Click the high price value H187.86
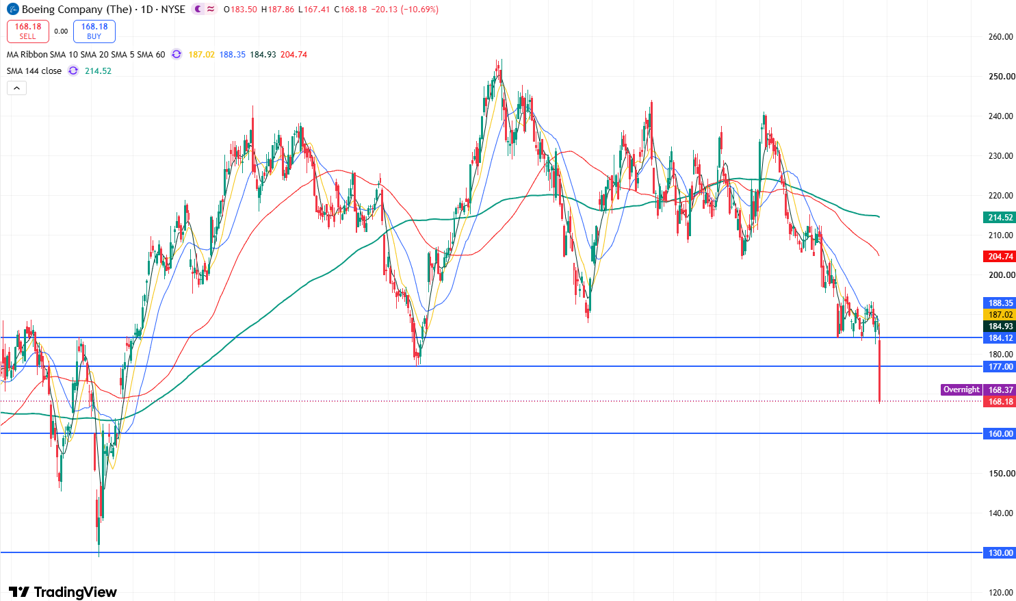Viewport: 1016px width, 601px height. 278,10
